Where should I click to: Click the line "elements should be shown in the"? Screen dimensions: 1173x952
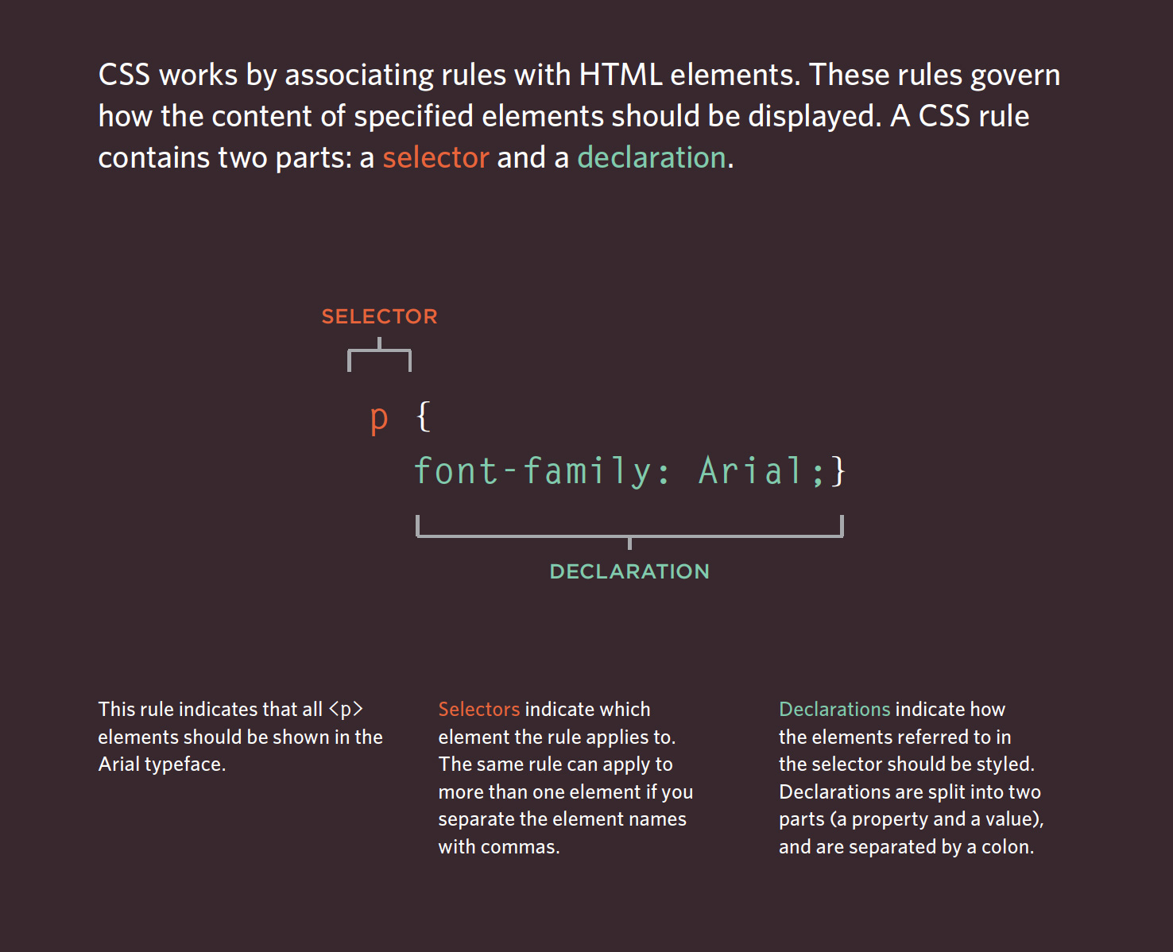pos(240,737)
